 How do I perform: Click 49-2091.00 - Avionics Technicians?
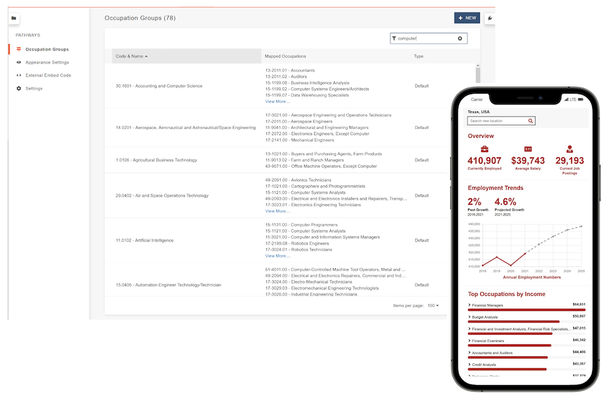coord(298,180)
